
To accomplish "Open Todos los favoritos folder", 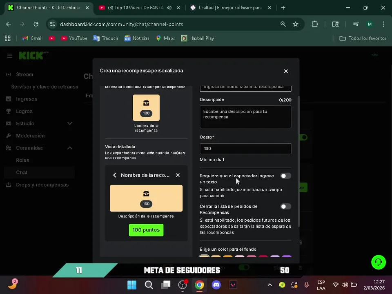I will pyautogui.click(x=363, y=38).
